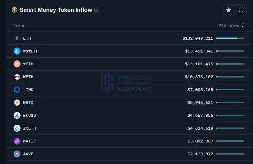Open info tooltip beside Smart Money Token Inflow

[96, 10]
